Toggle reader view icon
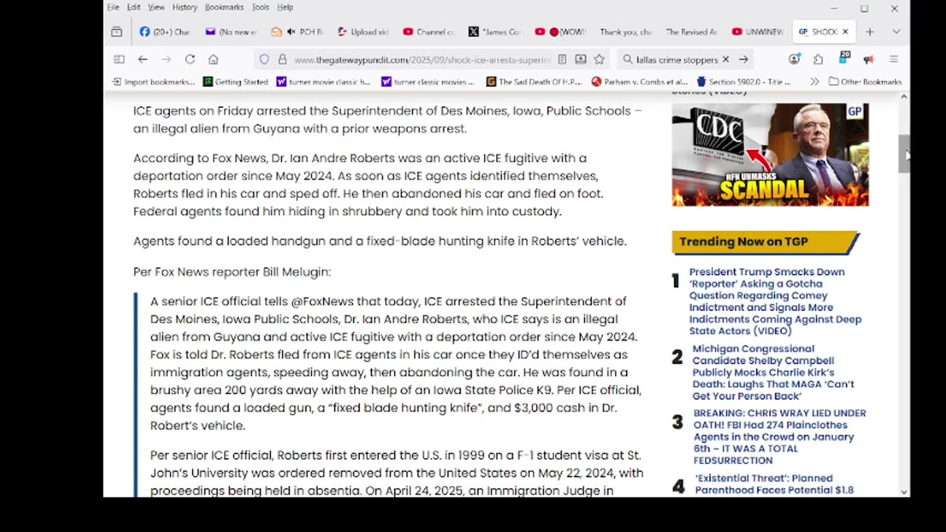946x532 pixels. [x=562, y=59]
